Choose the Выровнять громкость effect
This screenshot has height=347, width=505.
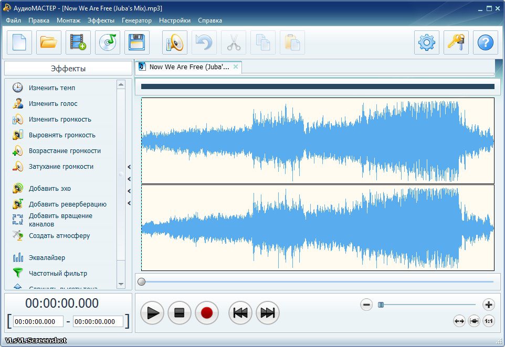tap(62, 135)
